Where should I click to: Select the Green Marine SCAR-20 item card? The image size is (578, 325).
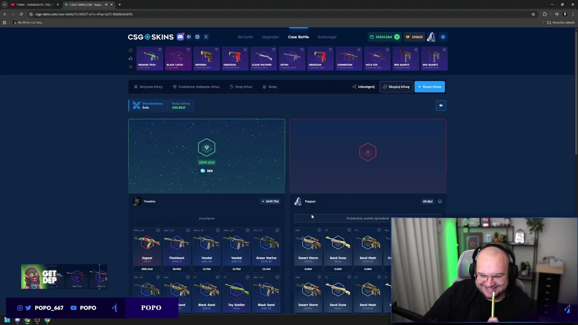pos(266,250)
